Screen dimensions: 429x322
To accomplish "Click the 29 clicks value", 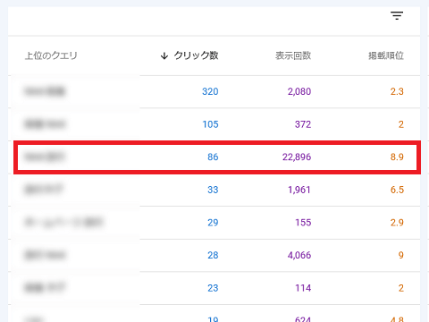I will pos(213,223).
